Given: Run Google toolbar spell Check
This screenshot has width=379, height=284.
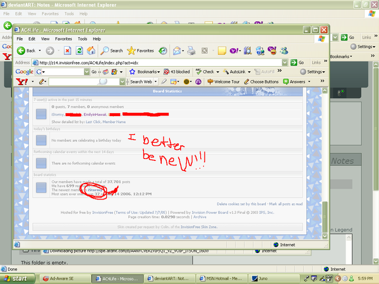Looking at the screenshot, I should tap(205, 72).
